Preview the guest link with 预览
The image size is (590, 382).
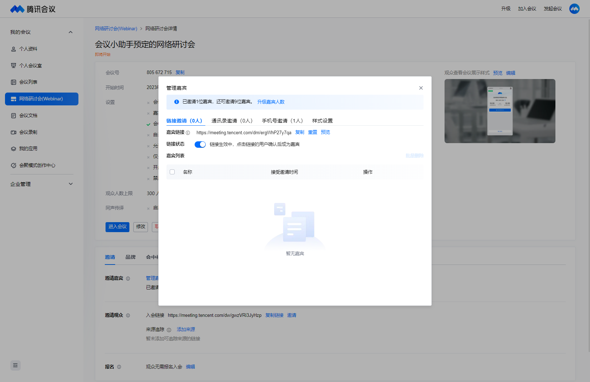325,132
